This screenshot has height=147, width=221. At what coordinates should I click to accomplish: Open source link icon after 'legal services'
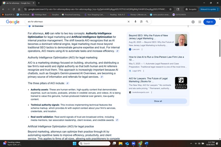[x=101, y=77]
